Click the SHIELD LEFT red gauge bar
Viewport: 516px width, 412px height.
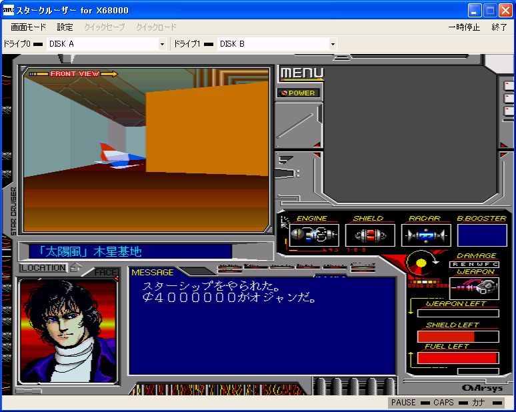coord(458,336)
